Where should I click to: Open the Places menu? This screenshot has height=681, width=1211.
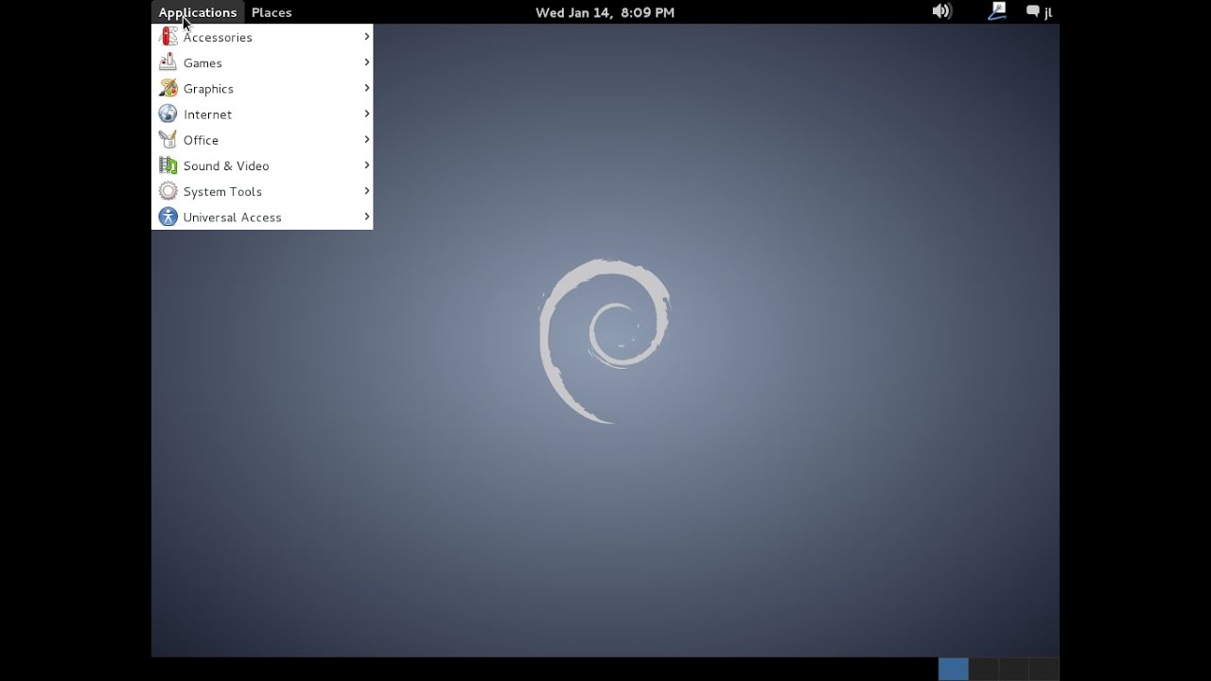tap(272, 12)
